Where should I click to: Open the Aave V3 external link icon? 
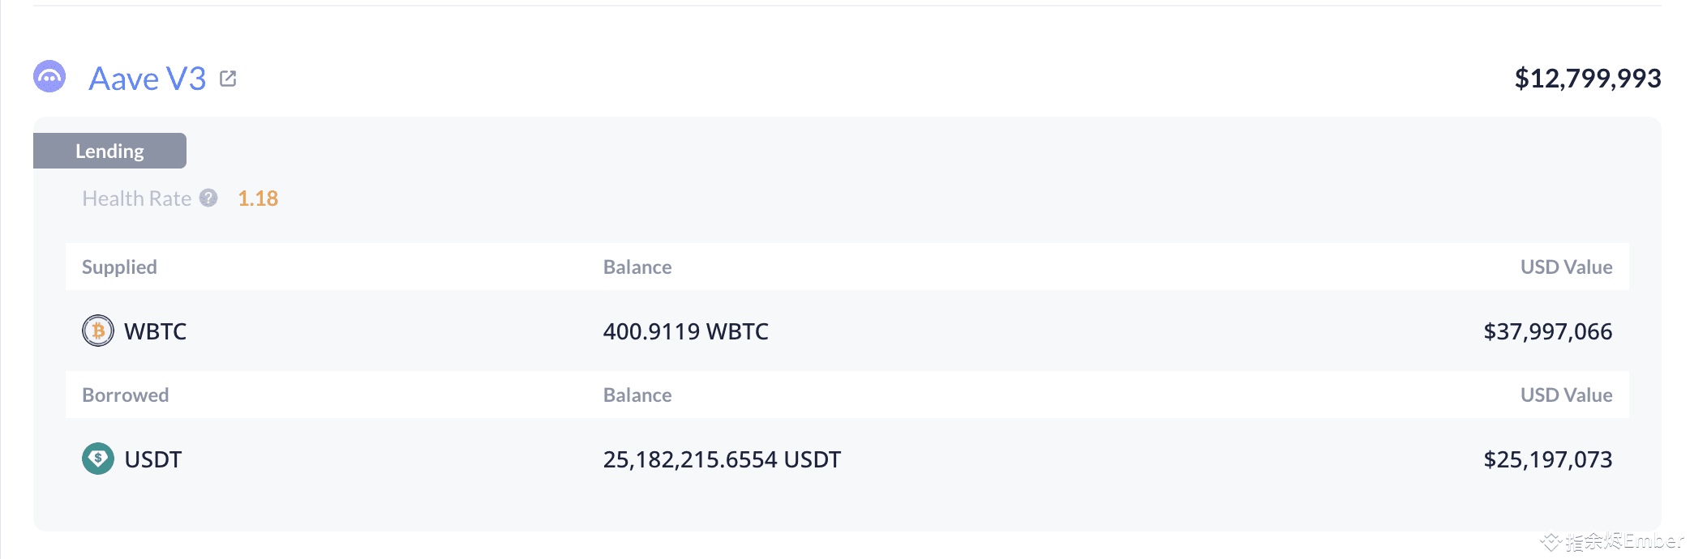click(229, 77)
